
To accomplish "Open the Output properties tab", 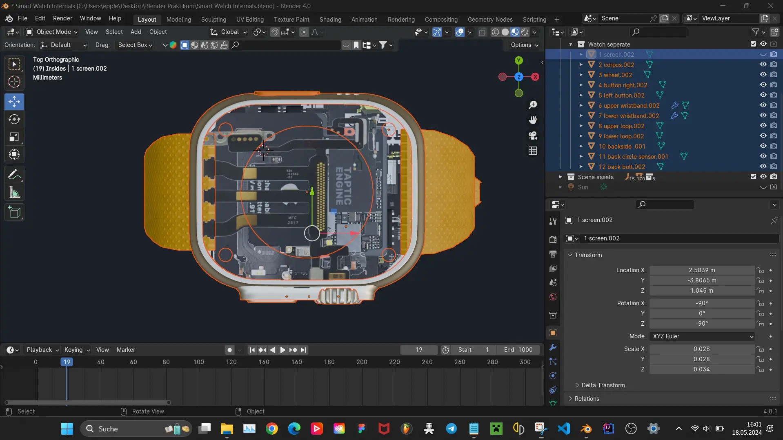I will click(x=553, y=254).
